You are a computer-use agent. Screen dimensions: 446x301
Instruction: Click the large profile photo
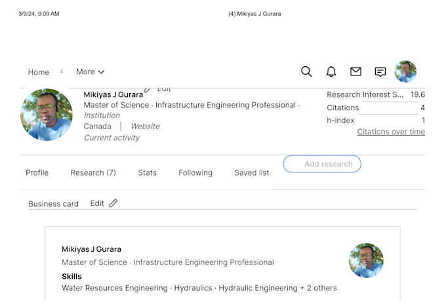(x=47, y=115)
